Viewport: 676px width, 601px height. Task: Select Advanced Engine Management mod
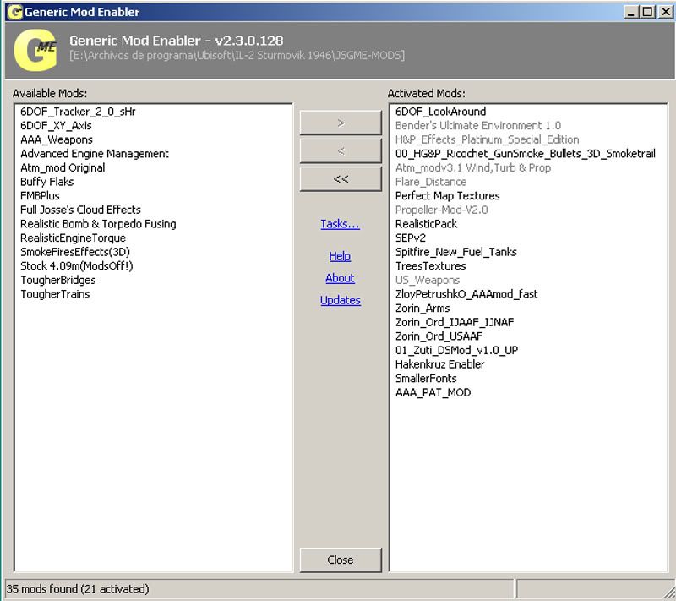tap(95, 154)
